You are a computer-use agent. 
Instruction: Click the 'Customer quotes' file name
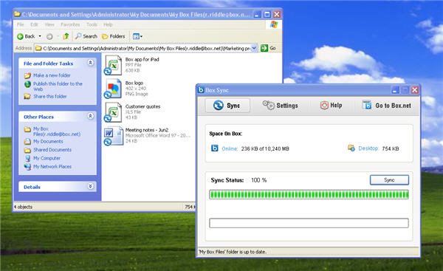pos(142,106)
